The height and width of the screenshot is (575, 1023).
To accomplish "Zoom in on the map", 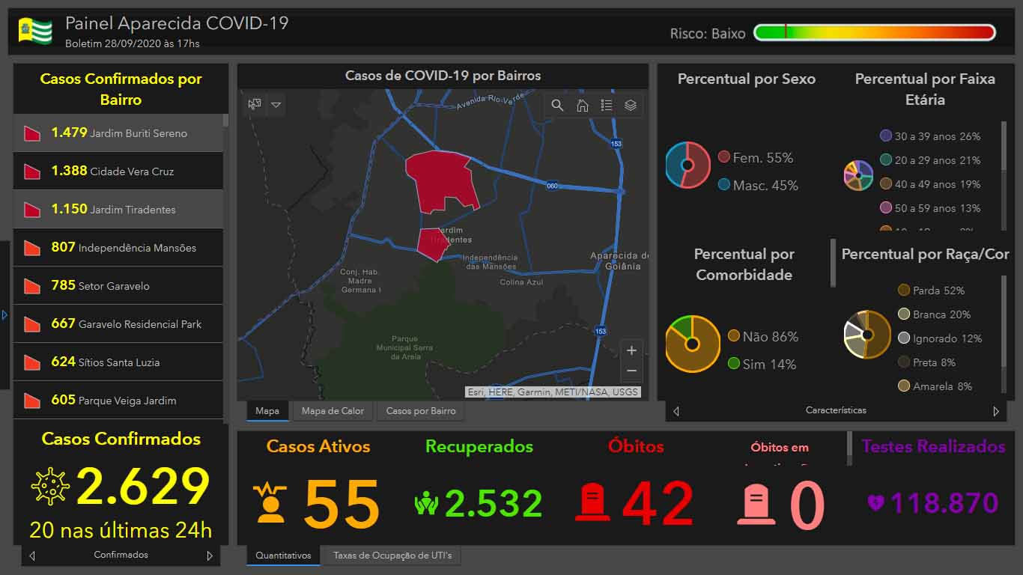I will pos(631,350).
